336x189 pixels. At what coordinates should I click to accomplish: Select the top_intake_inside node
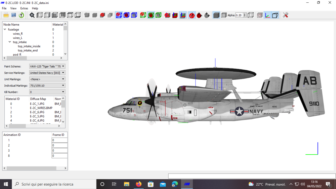click(x=29, y=46)
